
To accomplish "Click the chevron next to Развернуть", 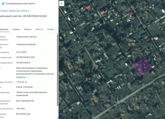I will [x=28, y=77].
